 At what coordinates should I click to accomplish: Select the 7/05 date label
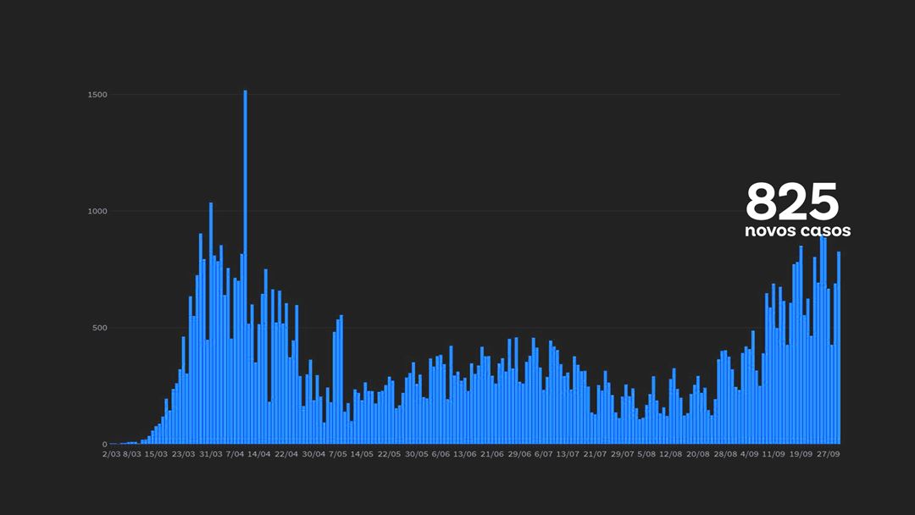(338, 454)
